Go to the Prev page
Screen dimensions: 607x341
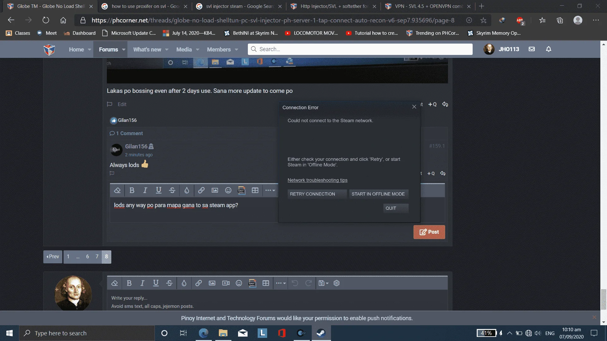(53, 257)
